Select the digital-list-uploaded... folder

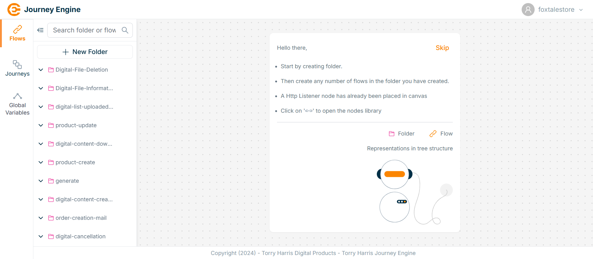(84, 107)
